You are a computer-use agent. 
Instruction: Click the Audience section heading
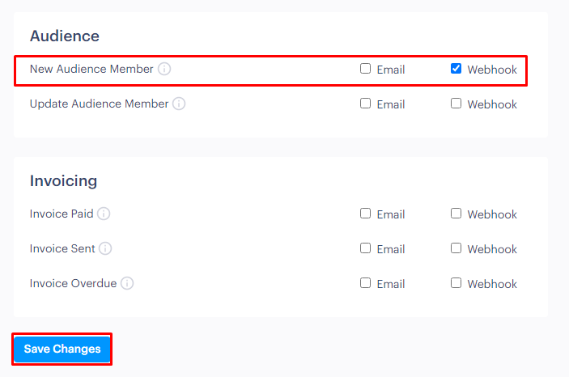coord(65,36)
